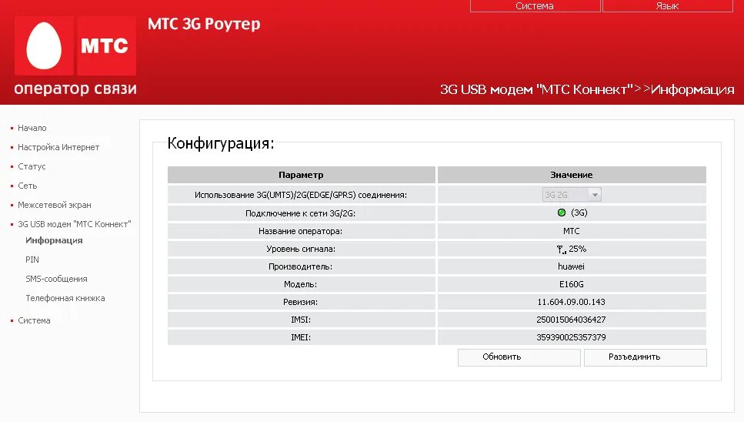The width and height of the screenshot is (744, 422).
Task: Click the IMSI value 250015064036427
Action: coord(572,320)
